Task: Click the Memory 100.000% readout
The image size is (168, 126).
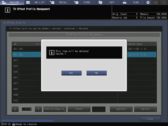Action: (x=153, y=14)
